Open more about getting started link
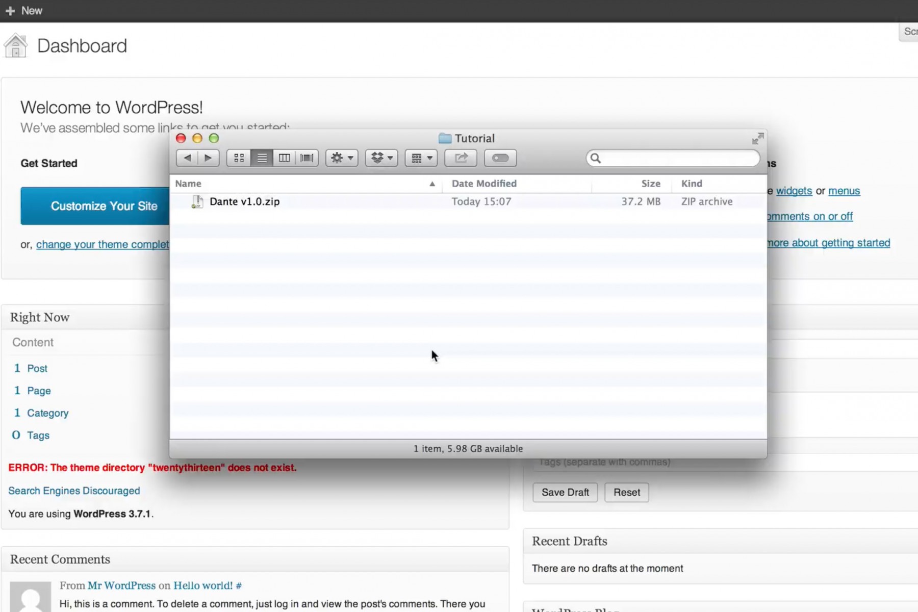918x612 pixels. click(829, 243)
